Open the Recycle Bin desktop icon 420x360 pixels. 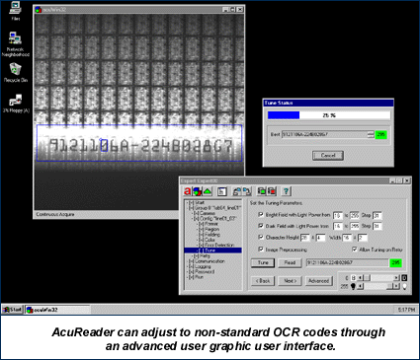15,72
